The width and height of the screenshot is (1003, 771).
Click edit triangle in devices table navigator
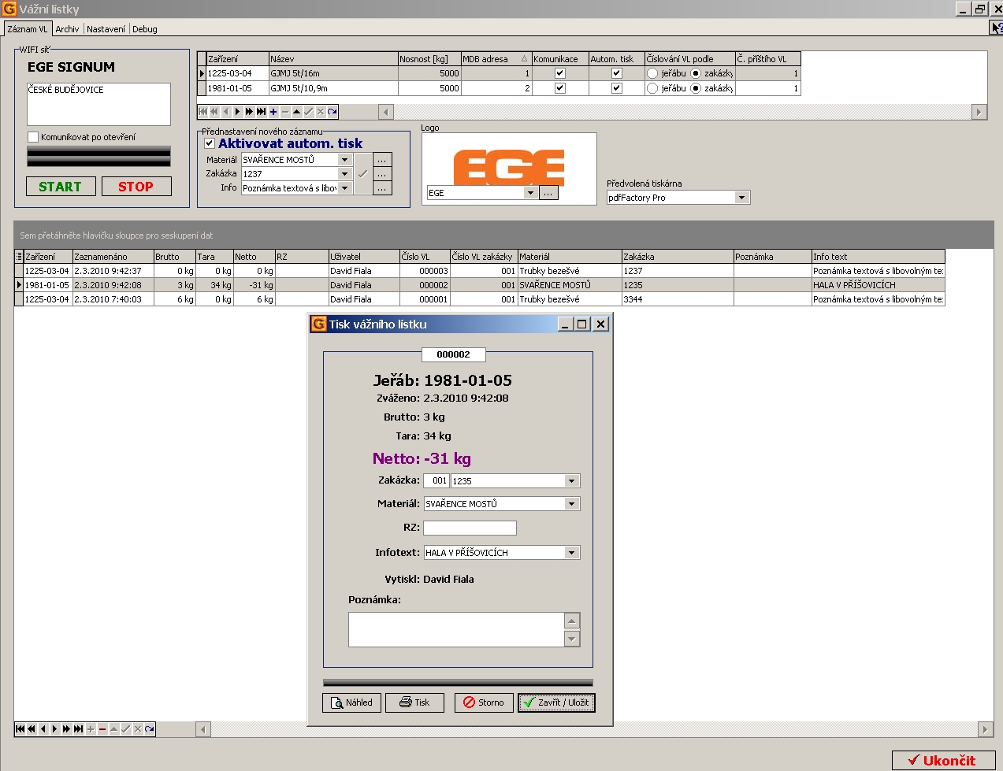[297, 112]
